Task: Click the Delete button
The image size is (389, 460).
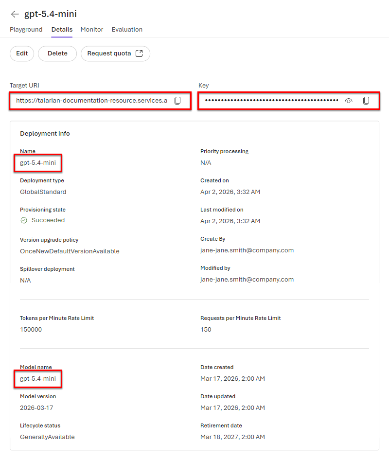Action: pyautogui.click(x=57, y=53)
